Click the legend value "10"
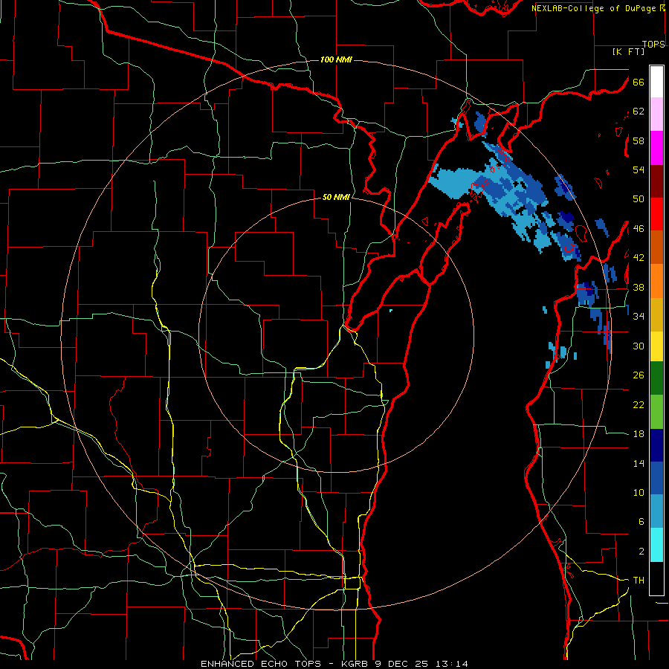 639,492
